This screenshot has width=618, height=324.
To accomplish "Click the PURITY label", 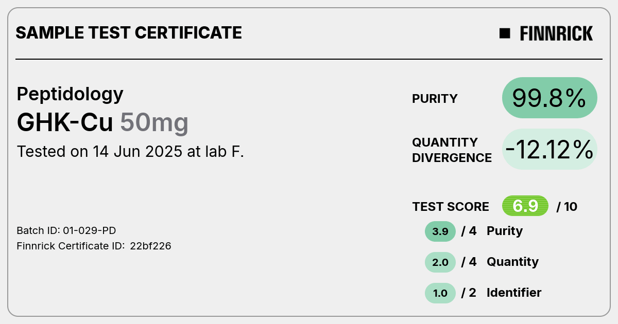I will coord(435,99).
